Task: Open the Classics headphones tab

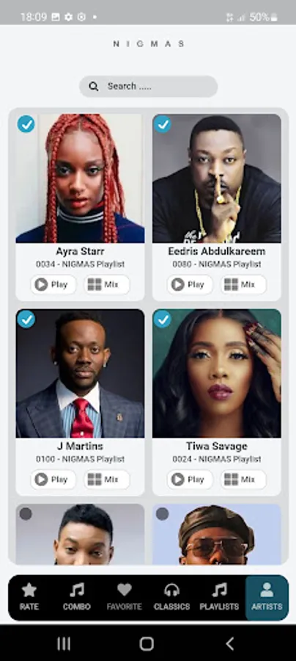Action: coord(171,597)
